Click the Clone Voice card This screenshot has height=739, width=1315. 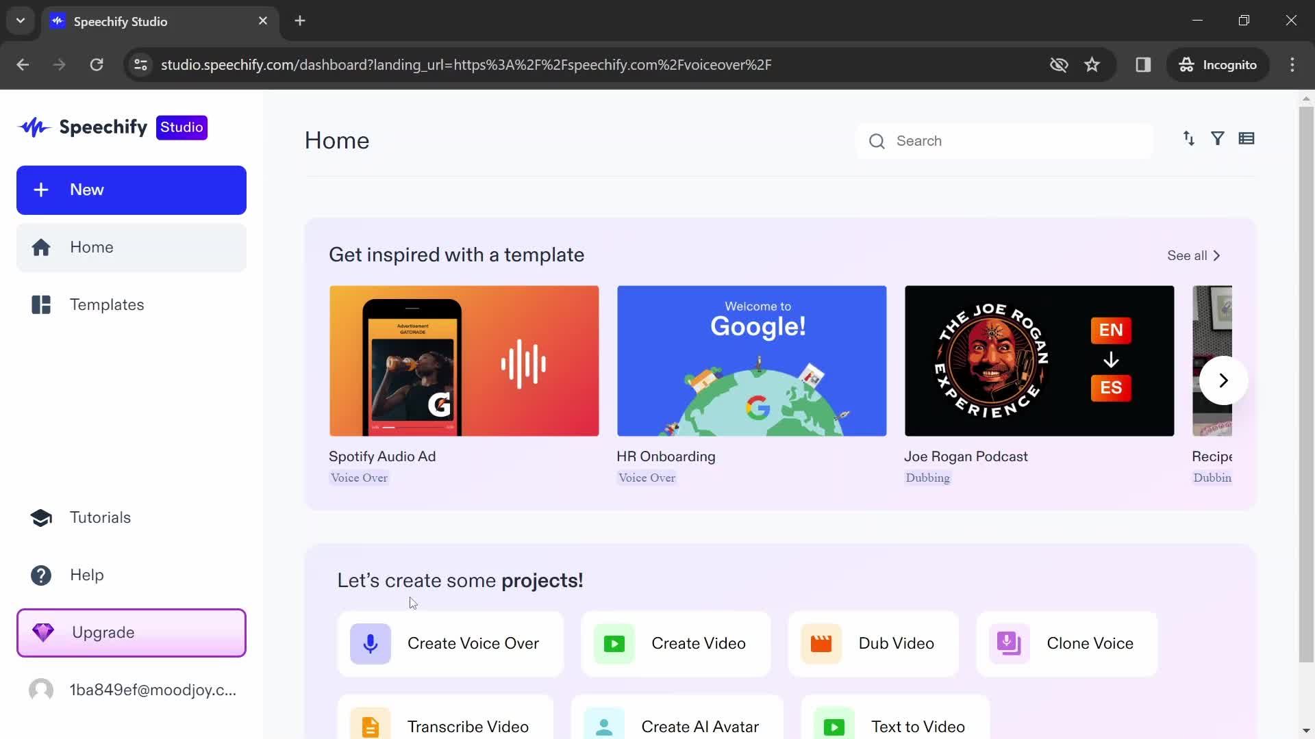coord(1067,644)
